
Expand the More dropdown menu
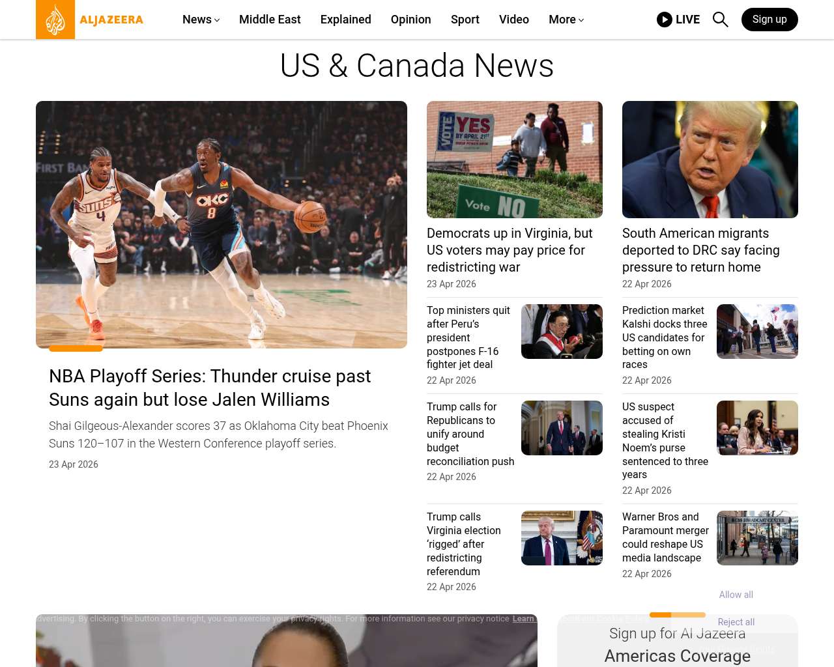(566, 20)
